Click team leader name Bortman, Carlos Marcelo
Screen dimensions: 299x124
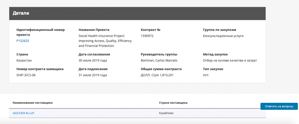(159, 60)
